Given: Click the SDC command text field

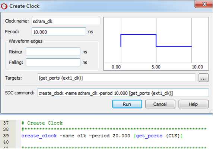Looking at the screenshot, I should pos(123,93).
